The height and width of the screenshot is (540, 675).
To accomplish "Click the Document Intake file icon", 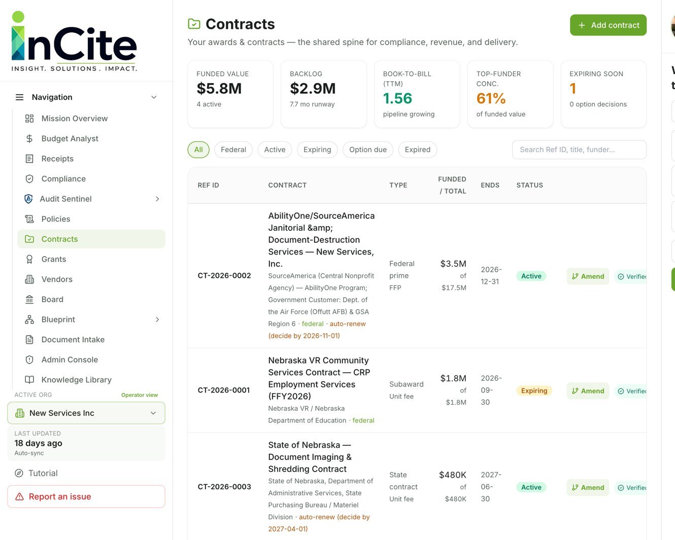I will [29, 340].
